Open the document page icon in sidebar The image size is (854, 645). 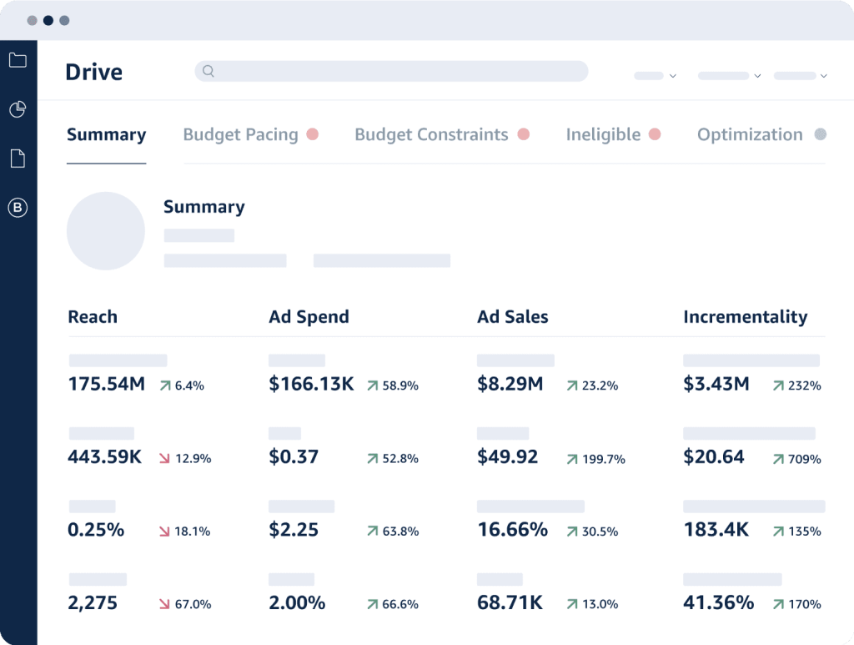point(18,159)
